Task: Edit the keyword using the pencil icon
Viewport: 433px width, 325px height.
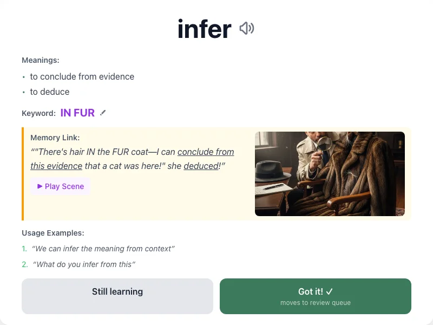Action: [103, 112]
